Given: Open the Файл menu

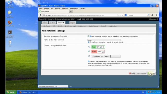Looking at the screenshot, I should click(x=41, y=9).
